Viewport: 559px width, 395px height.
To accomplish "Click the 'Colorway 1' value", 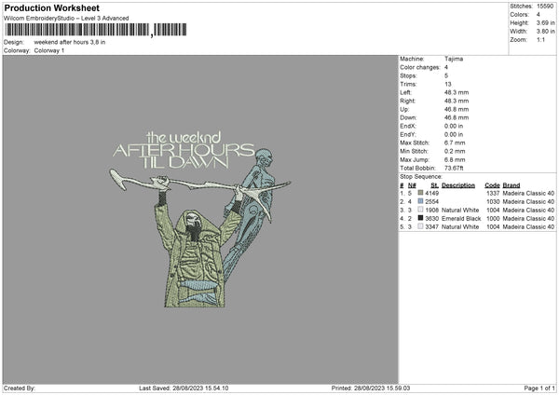I will pyautogui.click(x=49, y=50).
